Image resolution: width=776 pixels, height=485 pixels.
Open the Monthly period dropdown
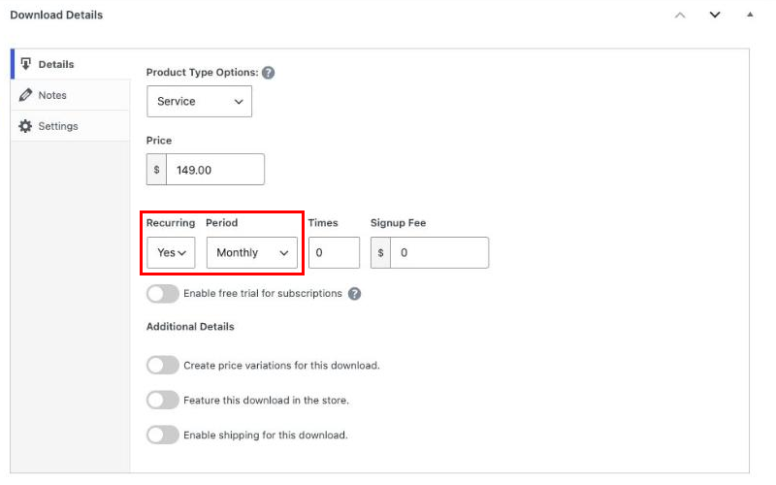(252, 253)
